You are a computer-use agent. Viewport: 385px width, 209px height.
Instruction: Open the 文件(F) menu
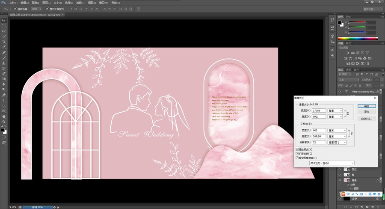pyautogui.click(x=13, y=3)
